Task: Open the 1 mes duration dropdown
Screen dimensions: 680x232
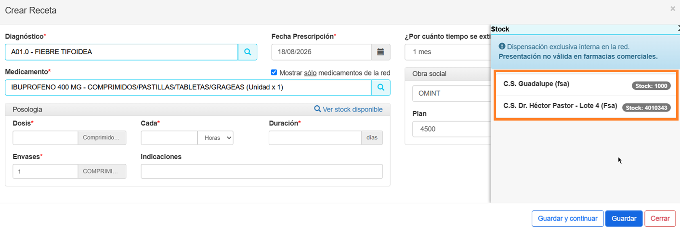Action: click(x=448, y=52)
